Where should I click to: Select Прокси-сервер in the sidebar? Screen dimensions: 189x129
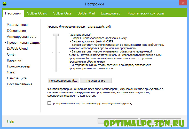click(x=18, y=66)
